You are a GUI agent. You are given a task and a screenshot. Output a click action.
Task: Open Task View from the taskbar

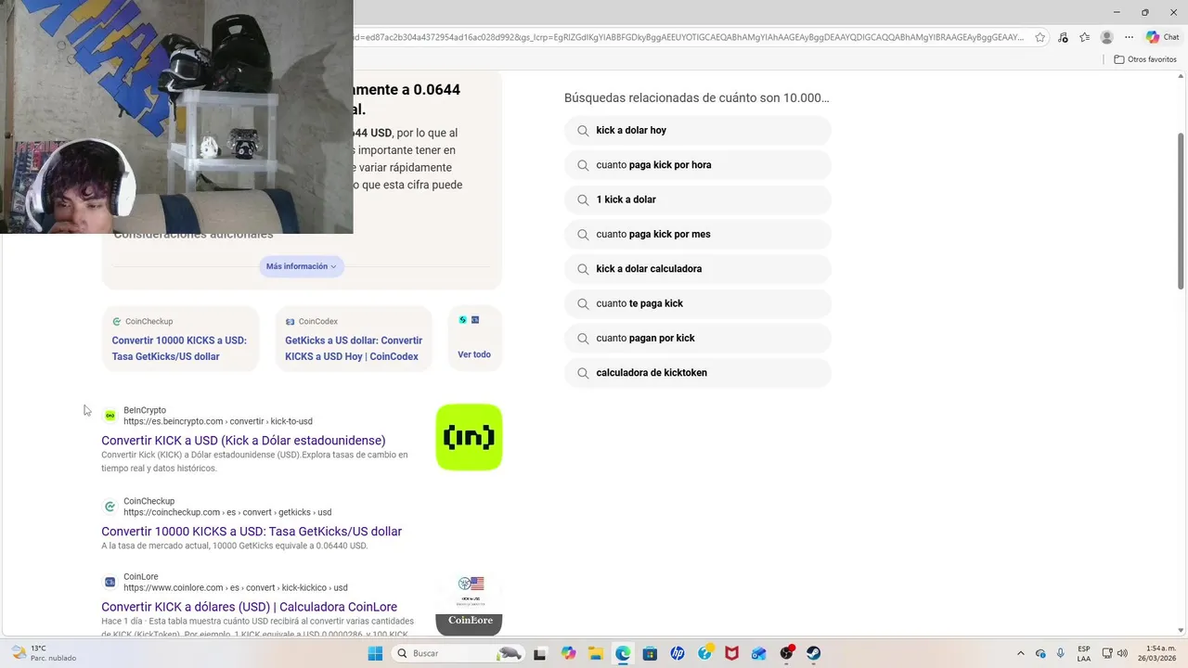pos(540,653)
